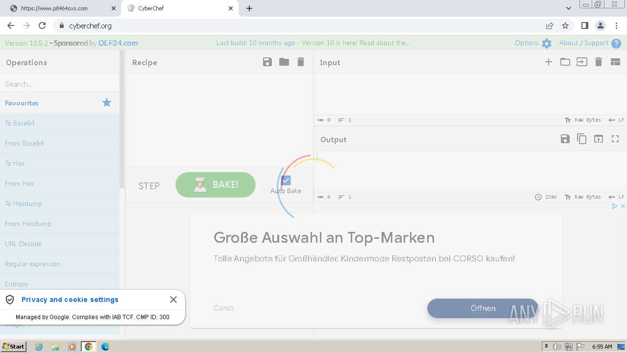Open file as input
627x353 pixels.
(582, 62)
